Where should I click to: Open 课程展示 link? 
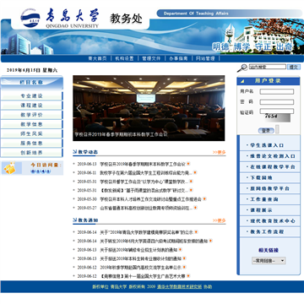(261, 210)
